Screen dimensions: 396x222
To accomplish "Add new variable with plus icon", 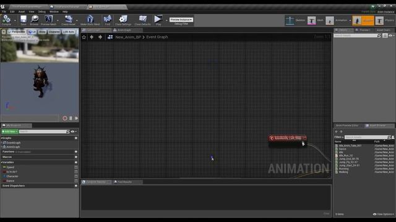I will click(75, 162).
